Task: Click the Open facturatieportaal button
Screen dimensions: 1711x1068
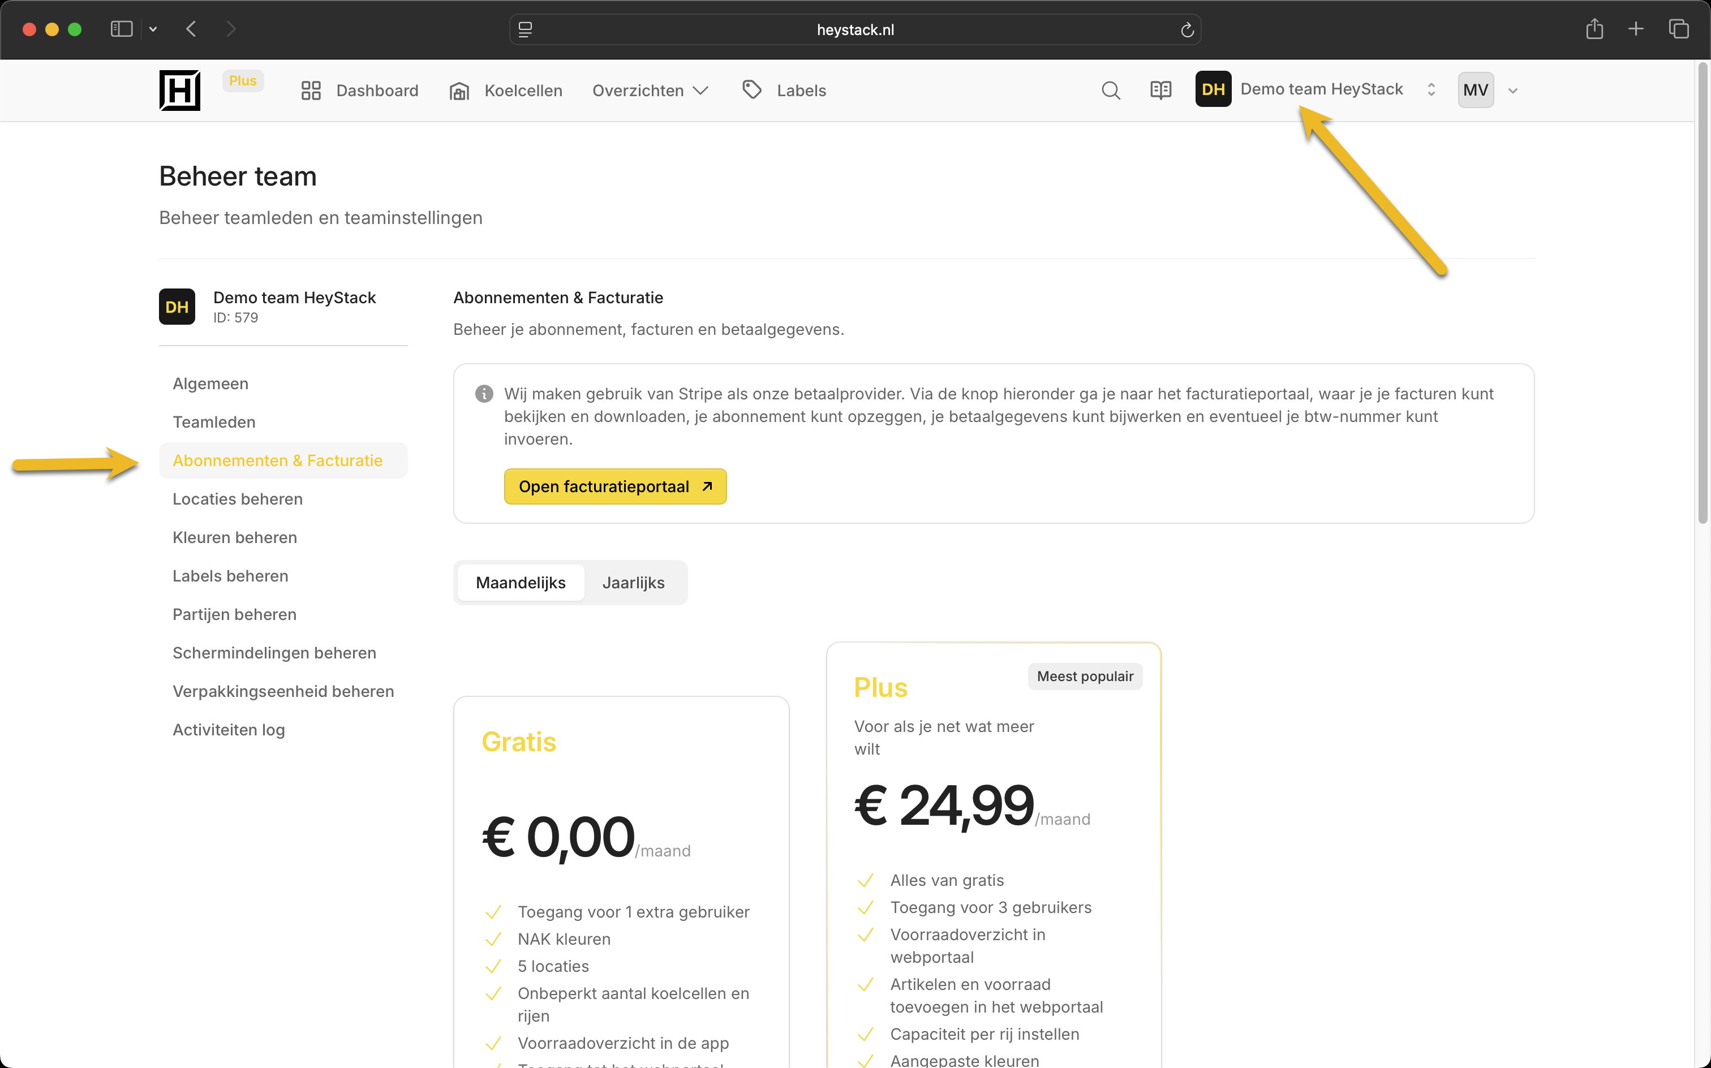Action: (x=614, y=486)
